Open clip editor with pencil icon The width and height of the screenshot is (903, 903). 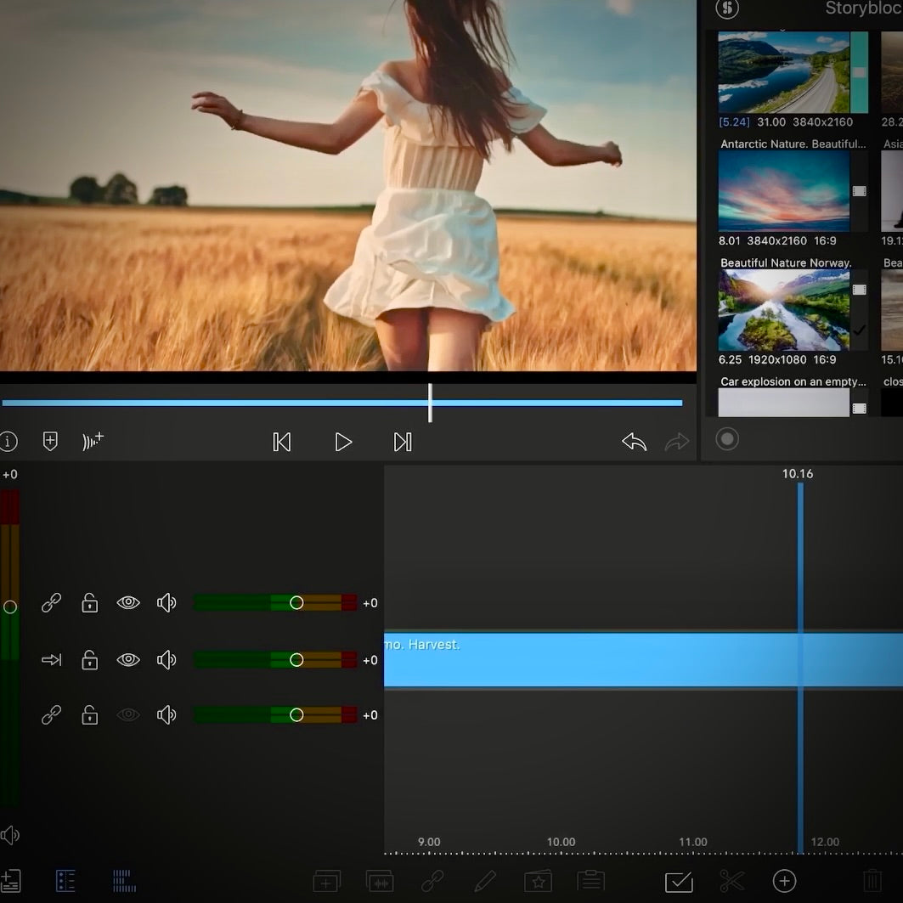485,881
